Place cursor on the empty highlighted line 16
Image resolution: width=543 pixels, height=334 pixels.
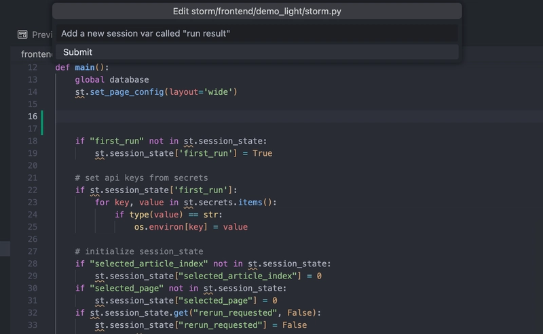pos(299,117)
